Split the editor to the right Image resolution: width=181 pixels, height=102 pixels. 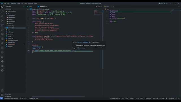99,7
